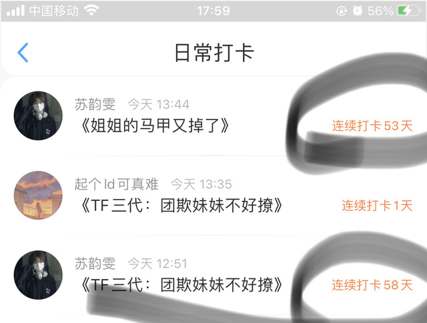The width and height of the screenshot is (427, 323).
Task: Tap the cellular signal bars icon
Action: (x=15, y=11)
